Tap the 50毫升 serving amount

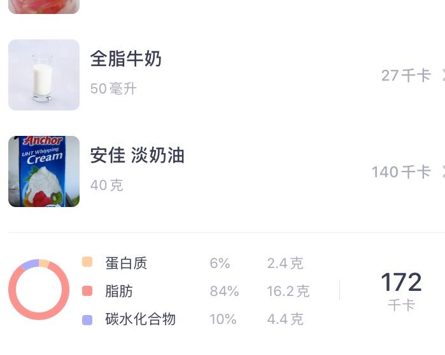tap(113, 89)
